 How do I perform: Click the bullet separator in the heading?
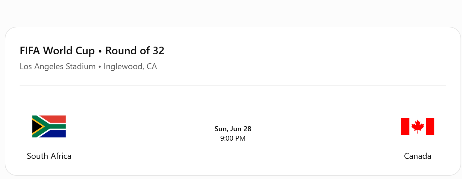point(100,51)
